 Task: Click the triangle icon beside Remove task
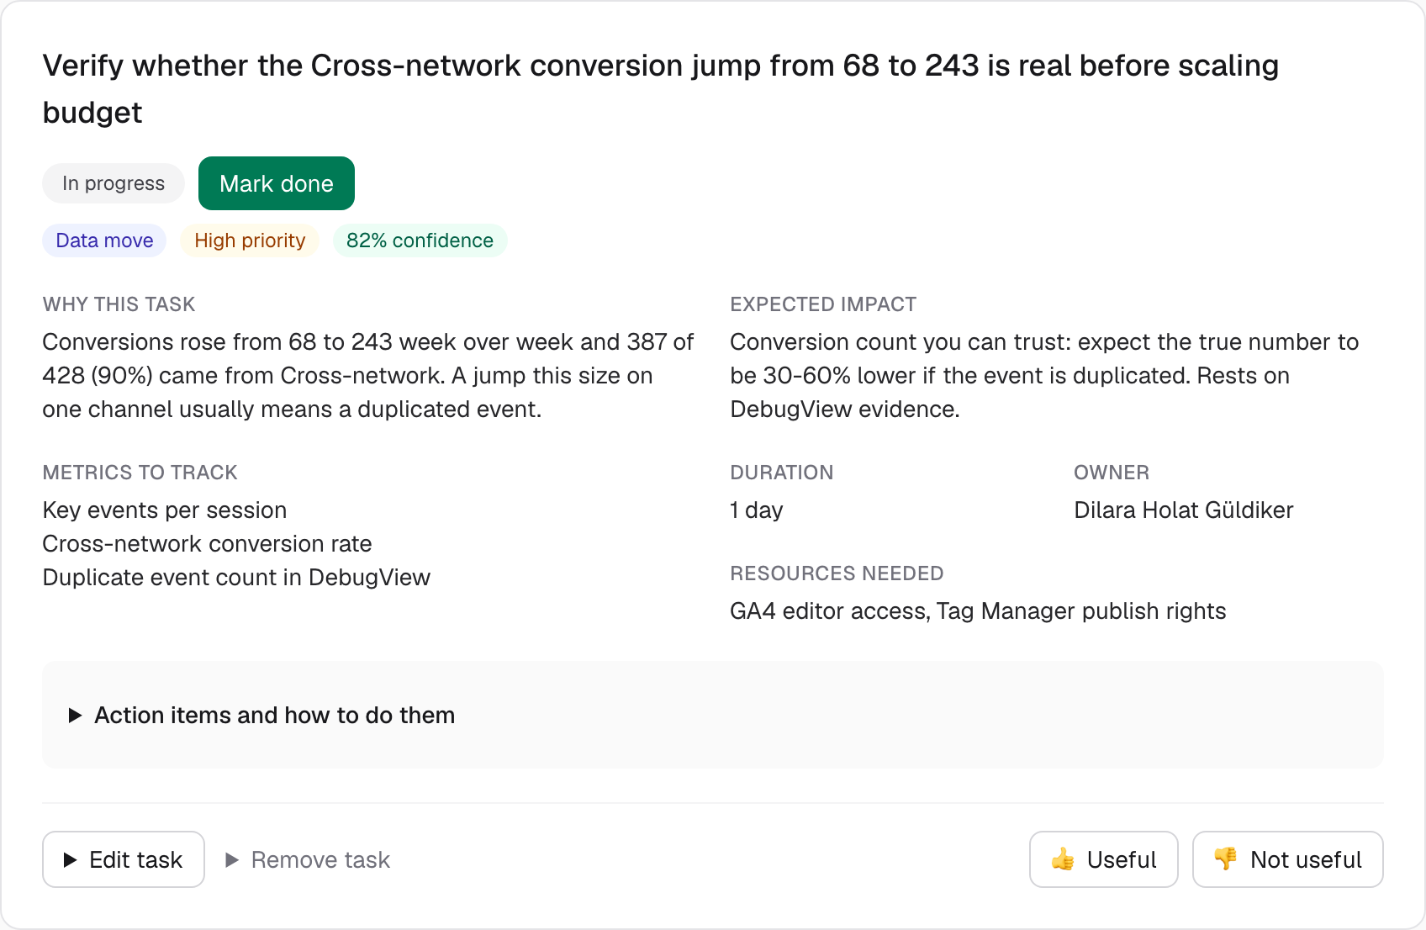pos(233,859)
